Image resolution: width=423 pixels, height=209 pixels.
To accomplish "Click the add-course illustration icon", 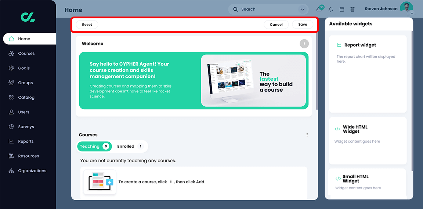I will (100, 182).
